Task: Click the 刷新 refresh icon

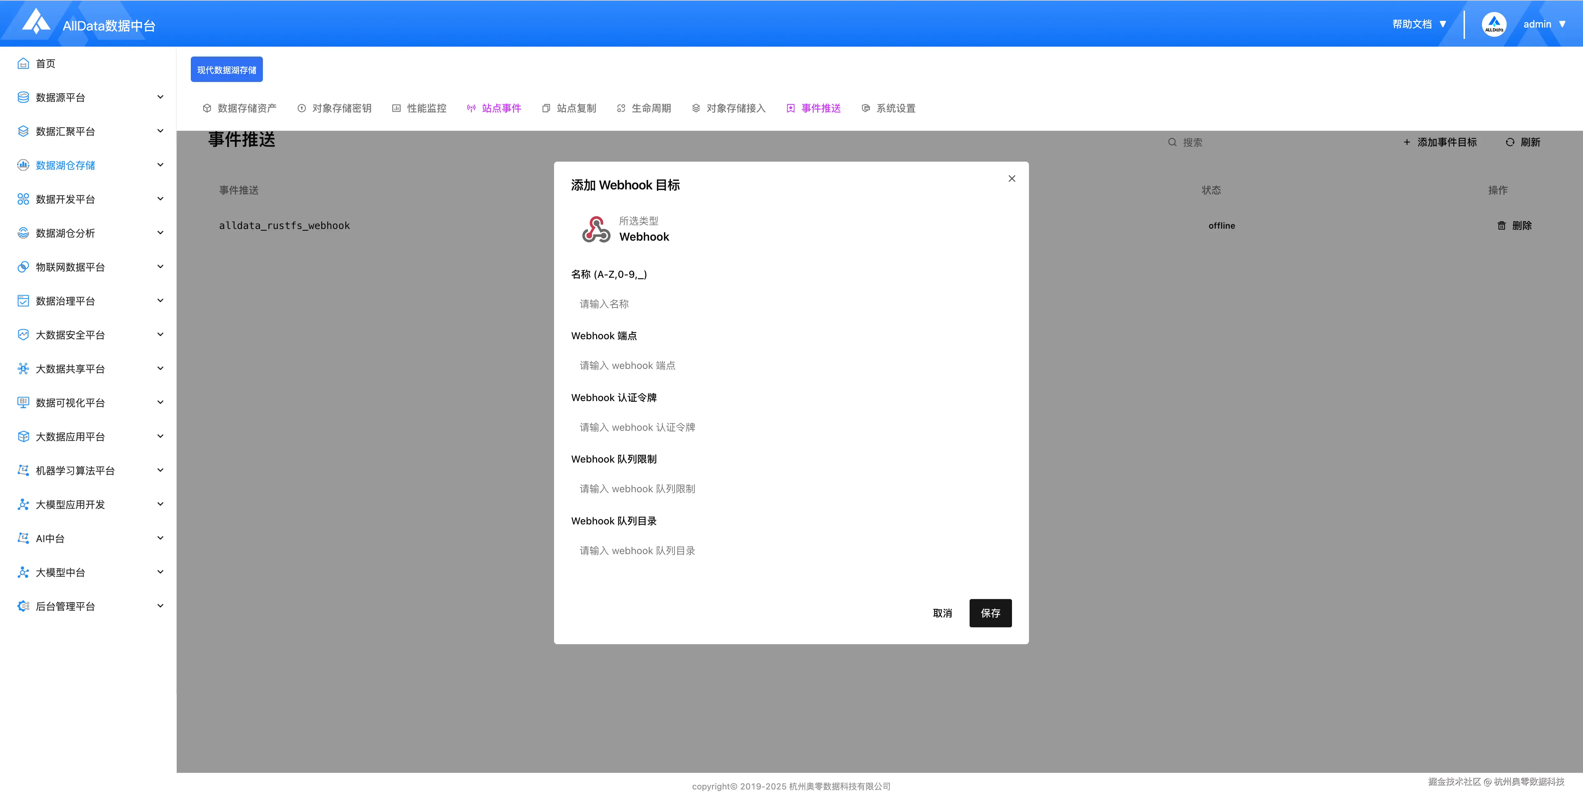Action: click(1511, 142)
